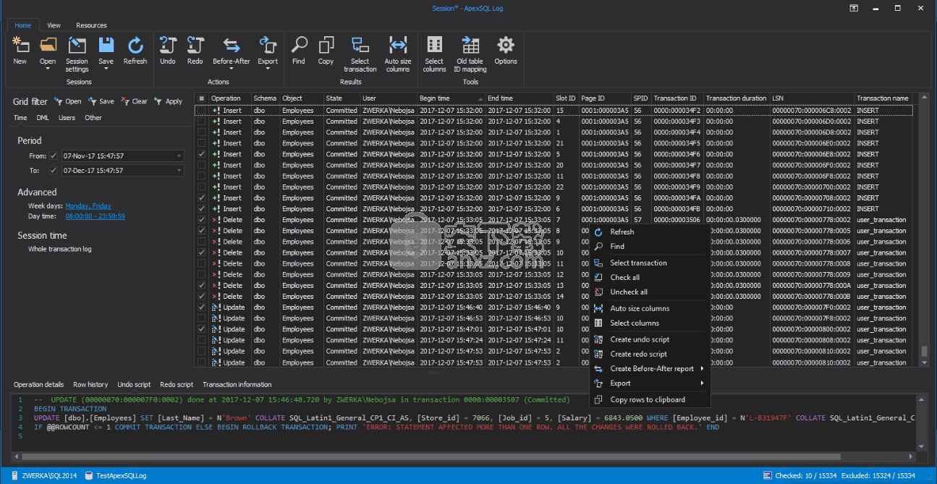The image size is (937, 484).
Task: Apply the grid filter
Action: click(x=168, y=101)
